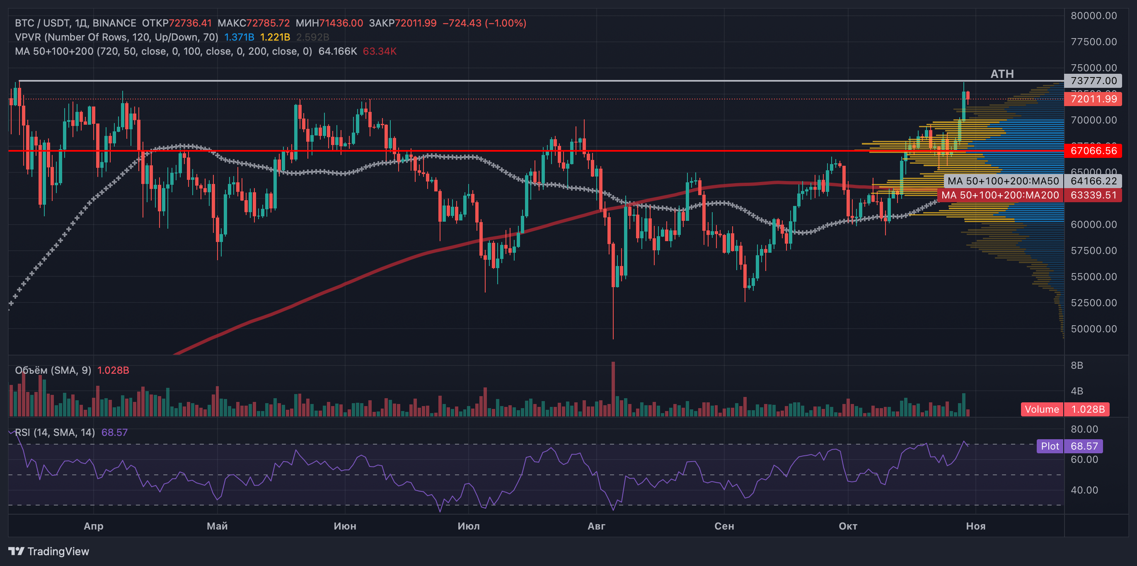Click the BTC / USDT, 1Д, BINANCE symbol title
The width and height of the screenshot is (1137, 566).
[75, 23]
